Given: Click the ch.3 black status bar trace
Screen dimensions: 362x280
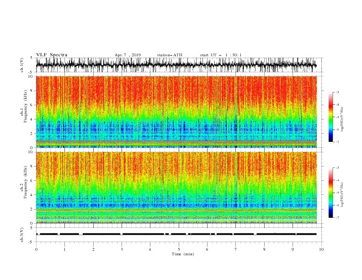Looking at the screenshot, I should (176, 234).
